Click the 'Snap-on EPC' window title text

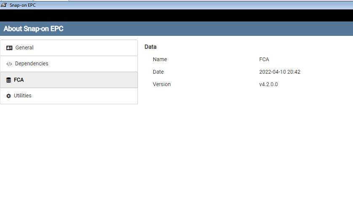[x=22, y=5]
